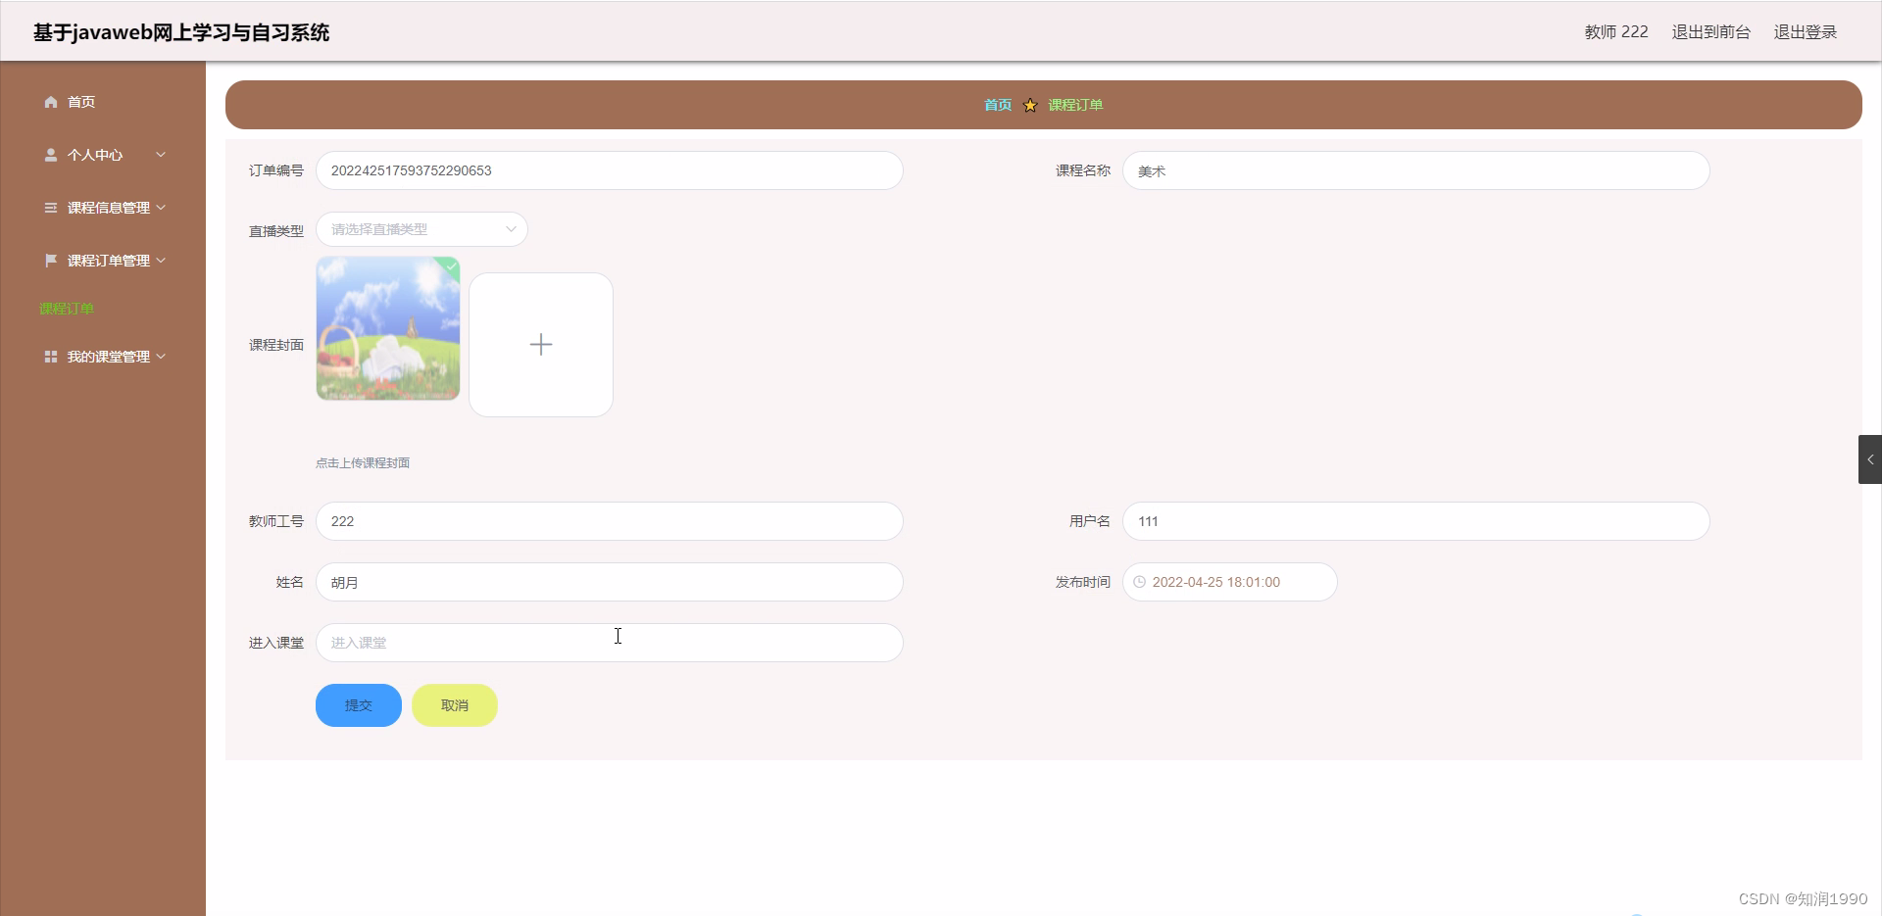Viewport: 1882px width, 916px height.
Task: Click the 提交 submit button
Action: [358, 704]
